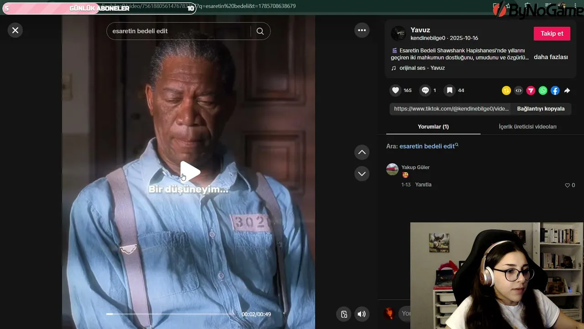
Task: Play the paused video
Action: [x=190, y=172]
